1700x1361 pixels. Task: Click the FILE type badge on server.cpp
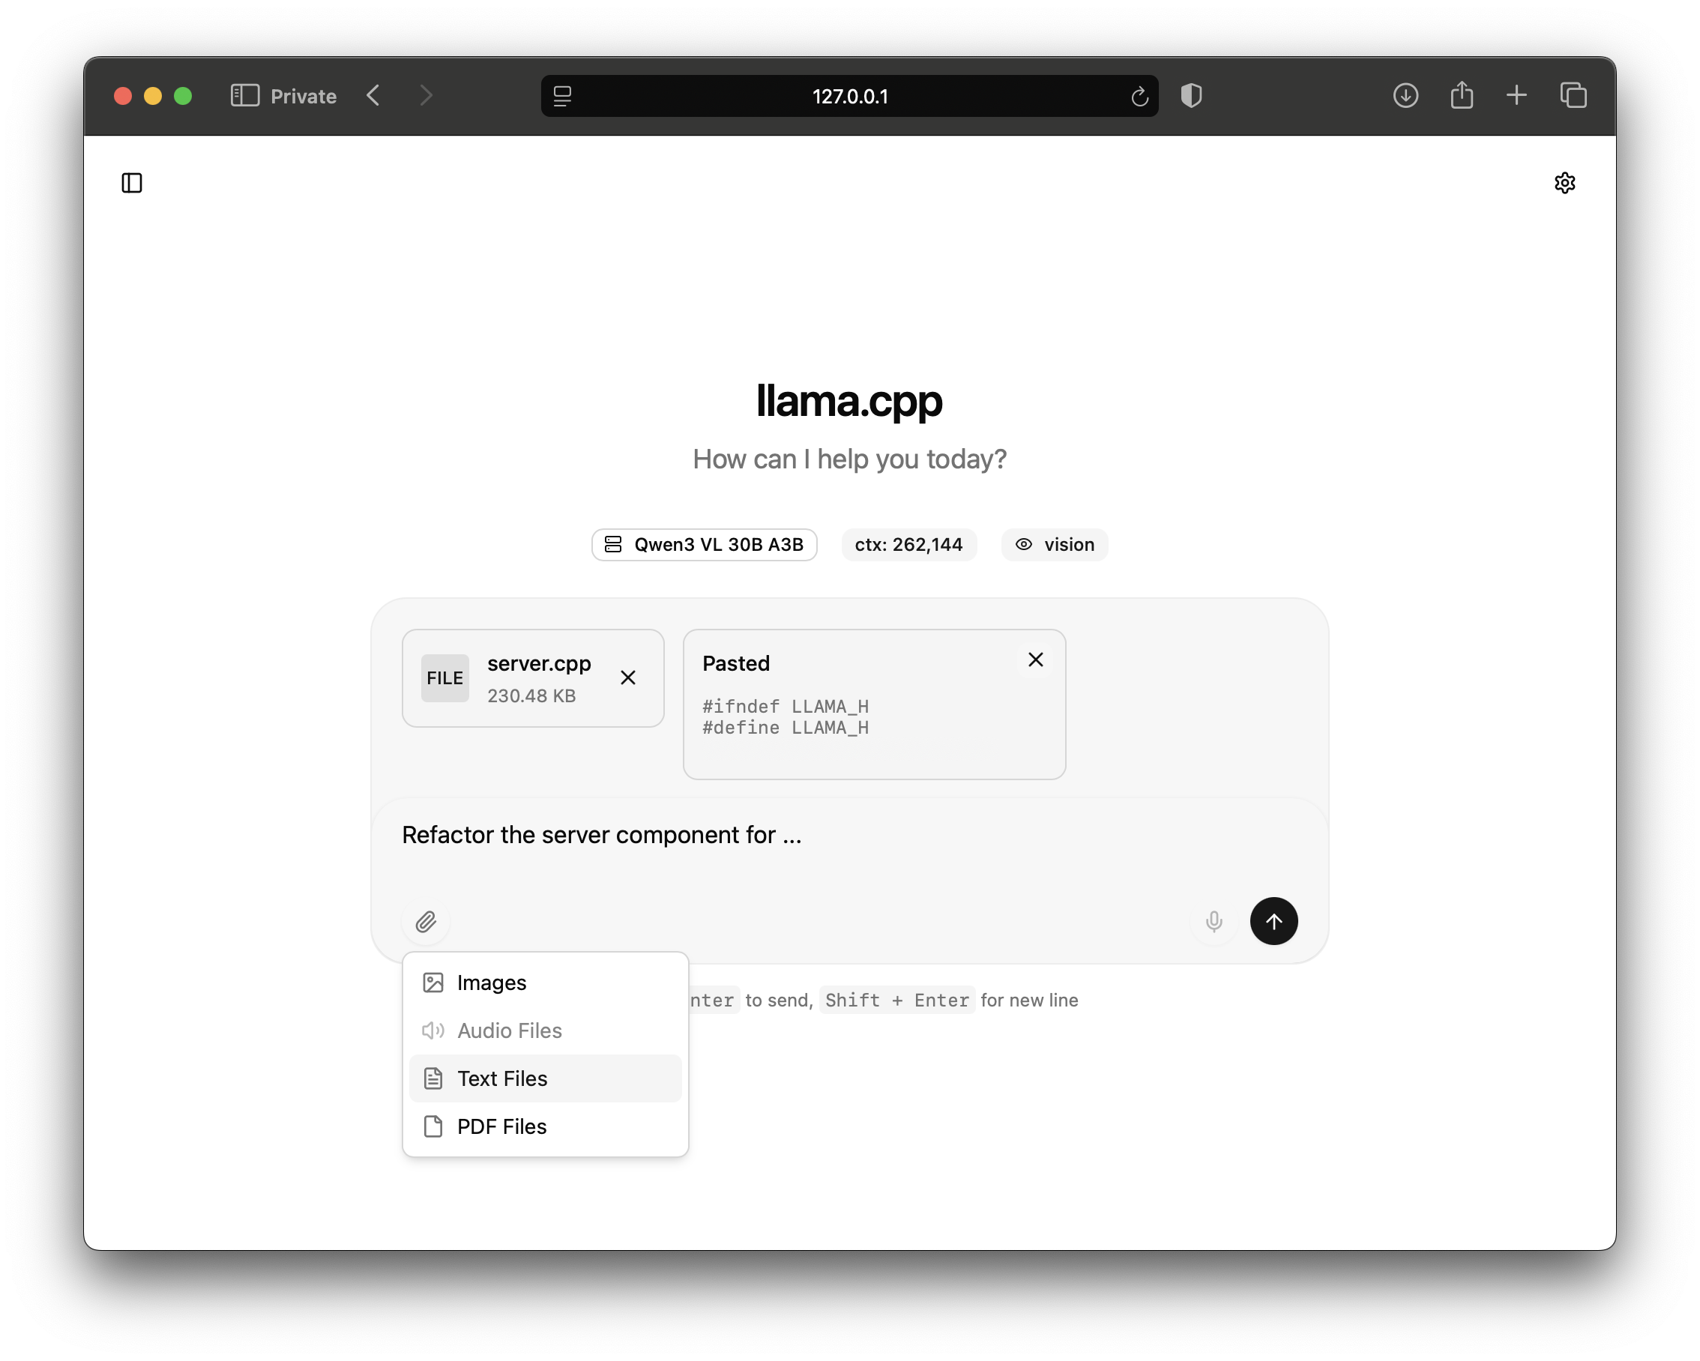pyautogui.click(x=444, y=678)
